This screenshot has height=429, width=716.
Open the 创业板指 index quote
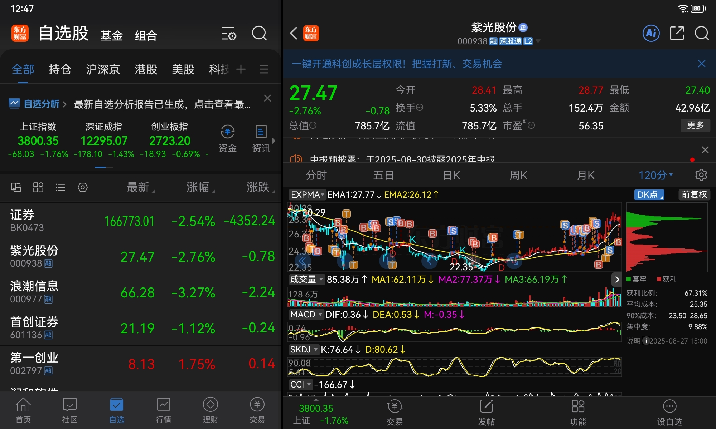click(x=170, y=140)
